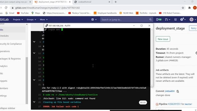This screenshot has height=111, width=197.
Task: Open the NUAR Web bookmark
Action: (x=126, y=13)
